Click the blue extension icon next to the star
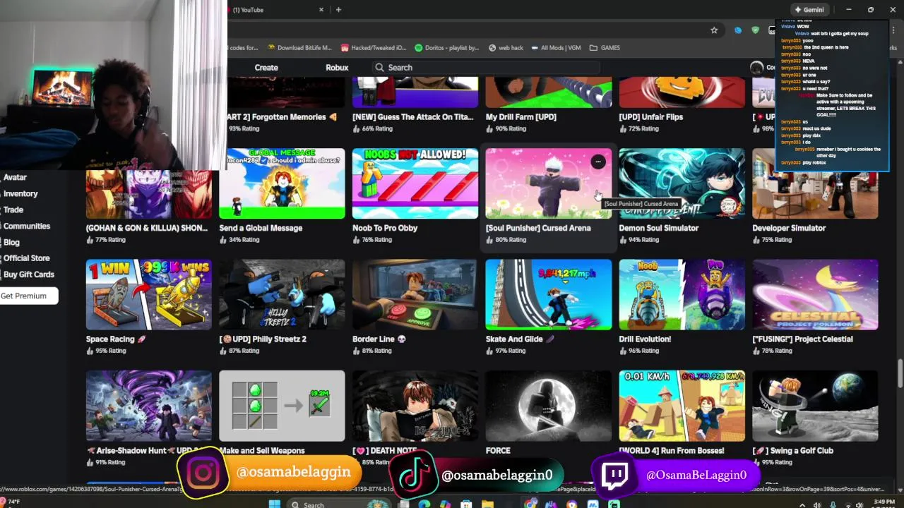The image size is (904, 508). click(738, 30)
